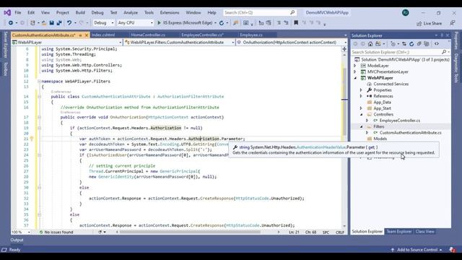The height and width of the screenshot is (260, 462).
Task: Switch to Class View tab
Action: [424, 231]
